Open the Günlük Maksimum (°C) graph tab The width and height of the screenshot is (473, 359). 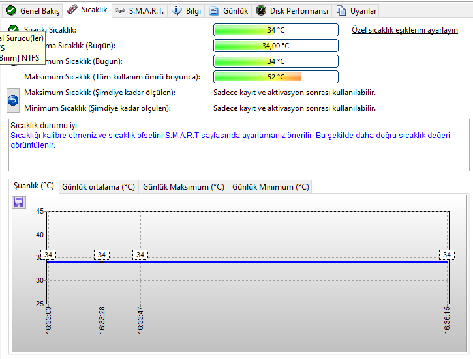coord(183,187)
